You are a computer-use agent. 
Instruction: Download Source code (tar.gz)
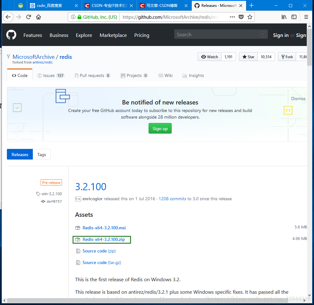point(102,262)
